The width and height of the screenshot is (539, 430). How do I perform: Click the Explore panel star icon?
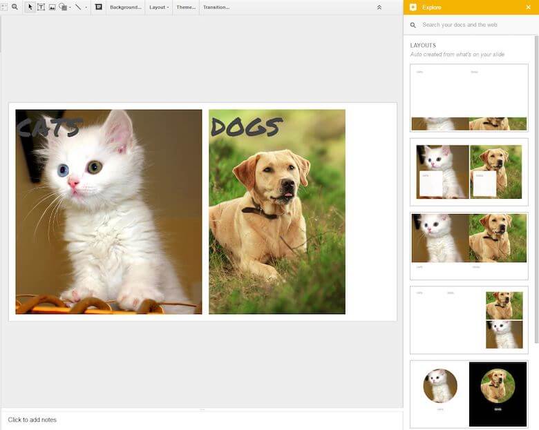click(413, 7)
